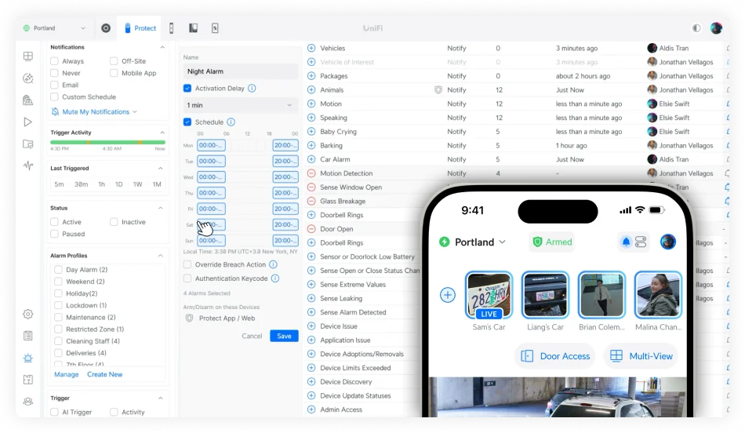The height and width of the screenshot is (433, 745).
Task: Check the Email notification checkbox
Action: click(55, 85)
